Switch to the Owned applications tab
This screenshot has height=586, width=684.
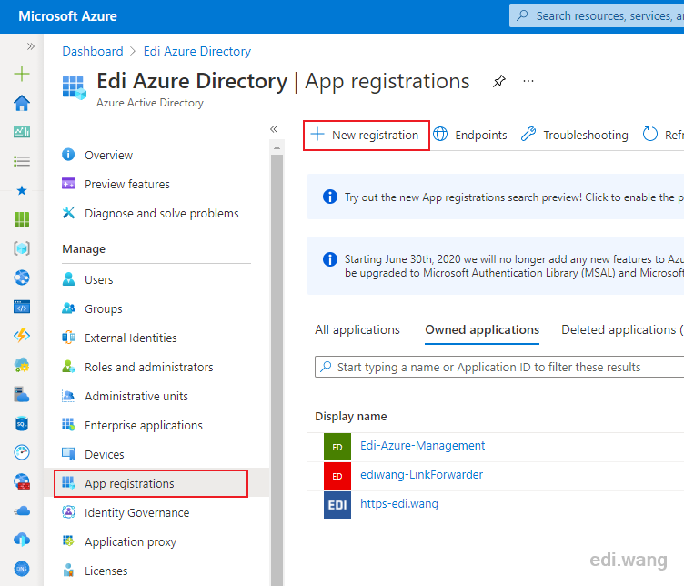(482, 330)
